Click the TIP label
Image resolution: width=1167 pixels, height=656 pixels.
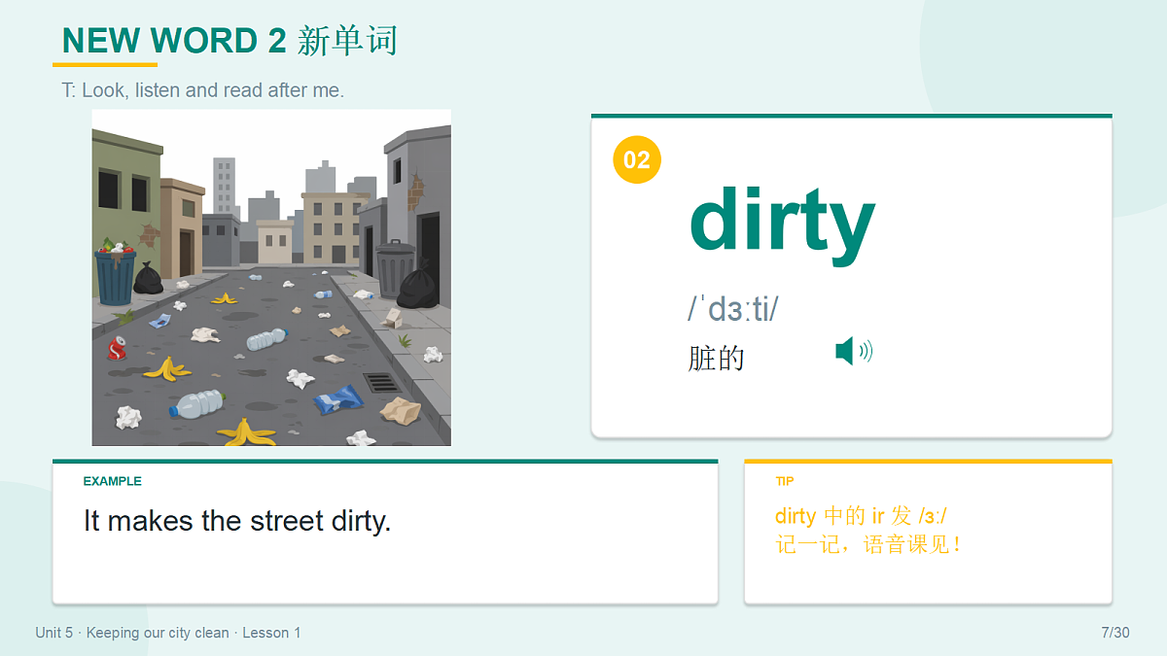785,481
